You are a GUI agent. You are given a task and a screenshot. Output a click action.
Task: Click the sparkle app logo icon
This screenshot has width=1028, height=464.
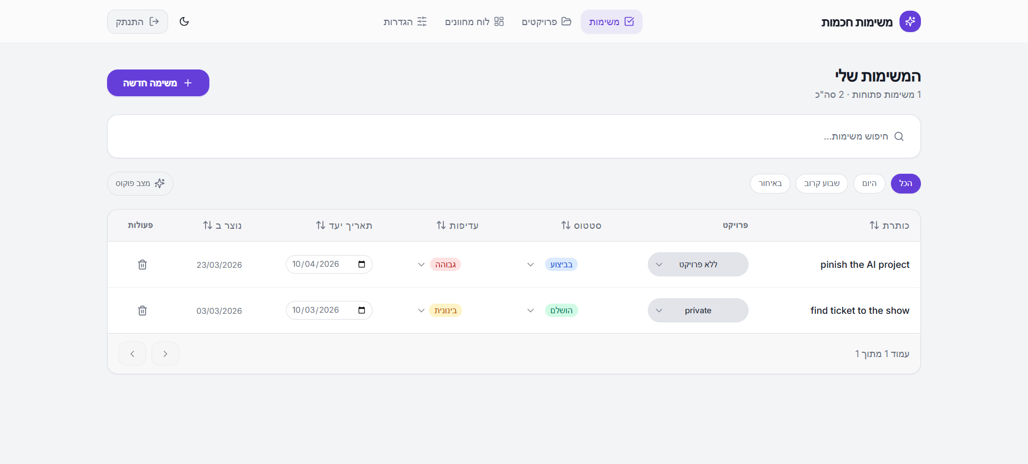910,21
